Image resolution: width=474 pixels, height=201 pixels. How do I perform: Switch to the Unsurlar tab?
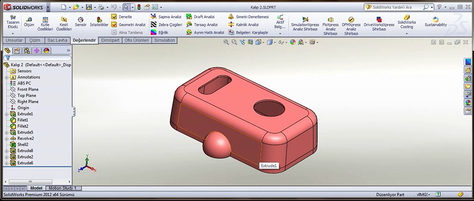click(x=14, y=40)
